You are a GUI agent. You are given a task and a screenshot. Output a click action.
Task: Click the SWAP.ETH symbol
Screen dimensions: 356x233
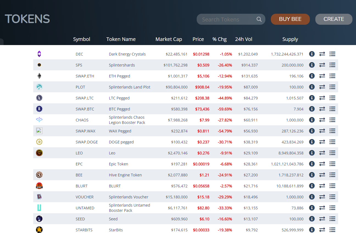(85, 76)
